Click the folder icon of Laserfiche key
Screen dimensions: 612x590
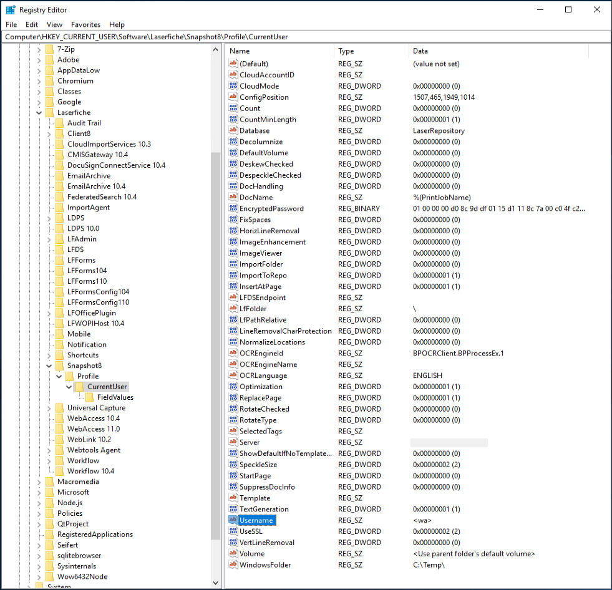[x=49, y=112]
